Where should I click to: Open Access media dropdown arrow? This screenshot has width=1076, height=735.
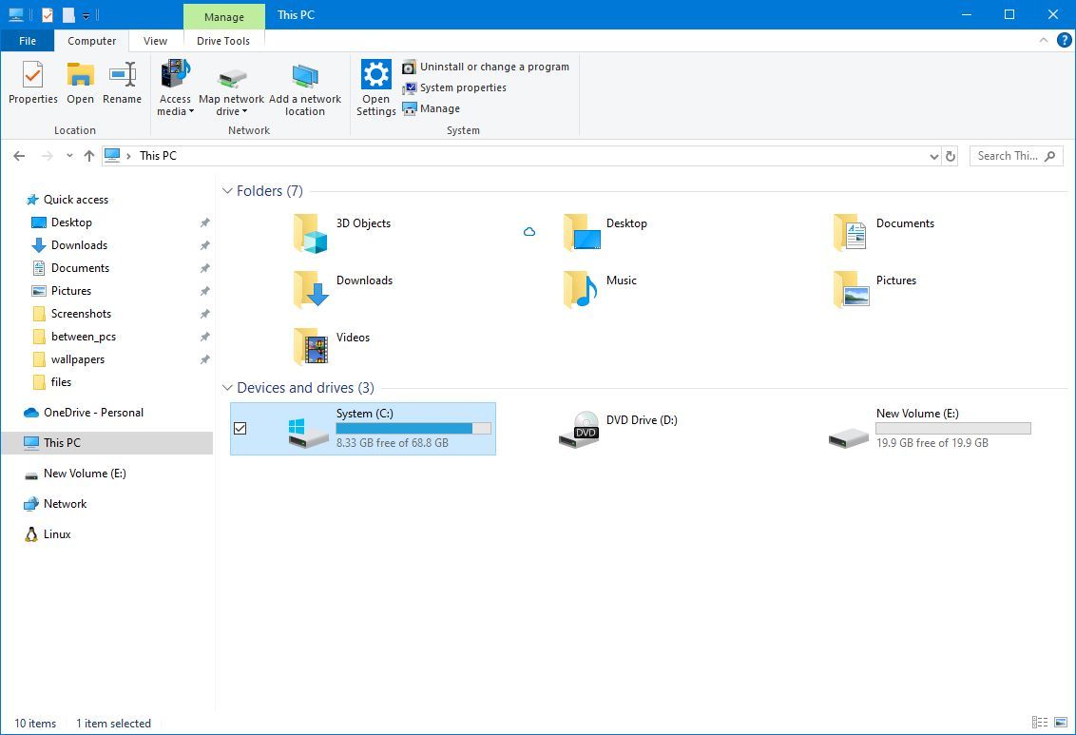(x=191, y=111)
